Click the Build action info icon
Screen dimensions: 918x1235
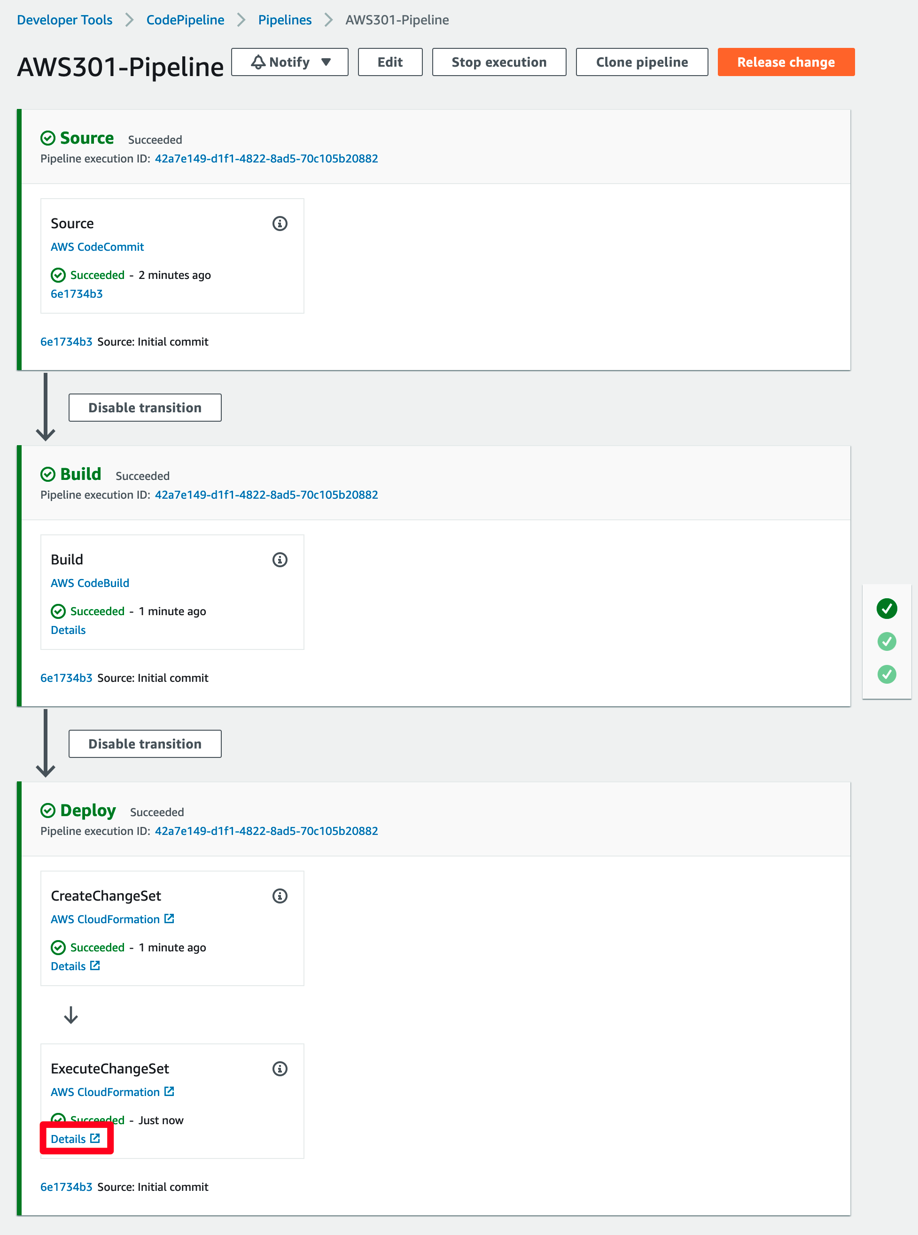tap(280, 559)
